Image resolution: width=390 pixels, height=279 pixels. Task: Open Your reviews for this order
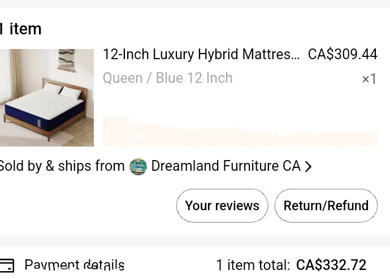click(222, 206)
